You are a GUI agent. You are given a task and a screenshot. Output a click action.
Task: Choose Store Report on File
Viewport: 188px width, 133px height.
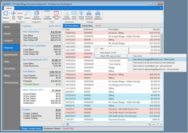pyautogui.click(x=112, y=53)
